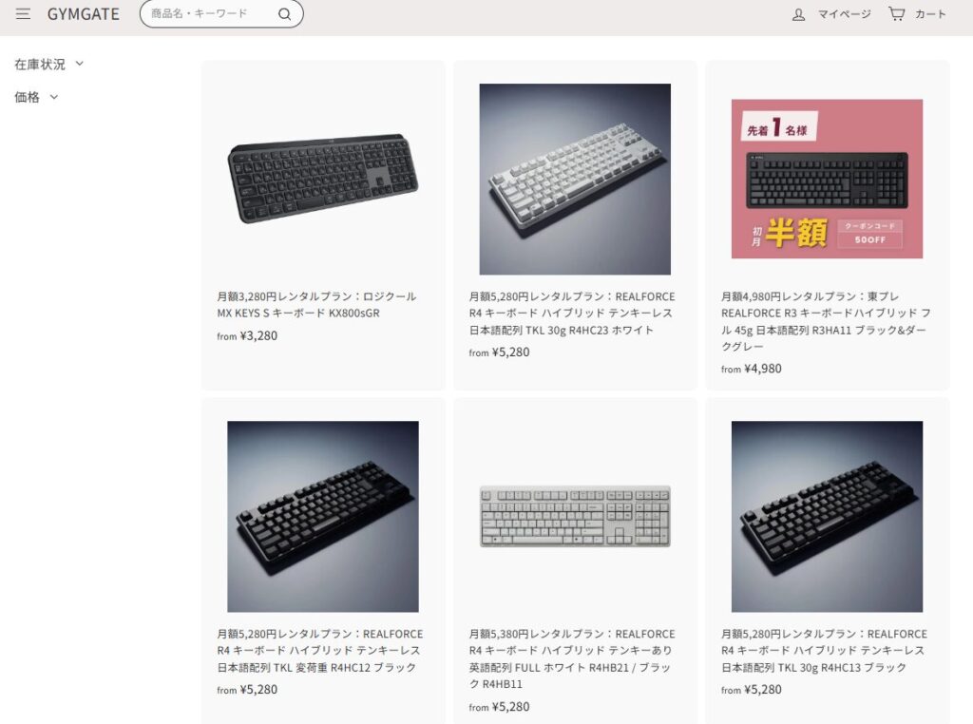Open the white FULL keyboard product image
The height and width of the screenshot is (724, 973).
click(x=575, y=516)
